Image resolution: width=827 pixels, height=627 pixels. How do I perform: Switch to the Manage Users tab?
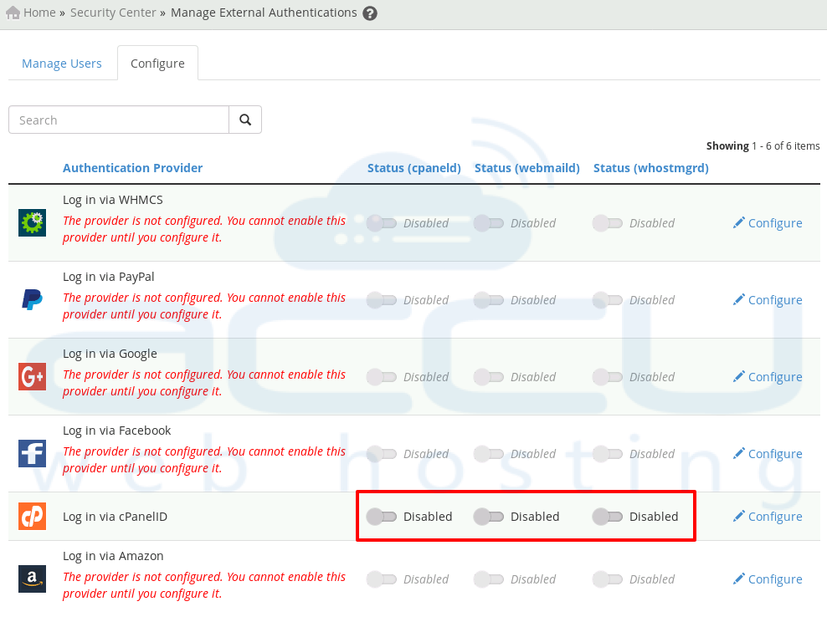pos(62,64)
